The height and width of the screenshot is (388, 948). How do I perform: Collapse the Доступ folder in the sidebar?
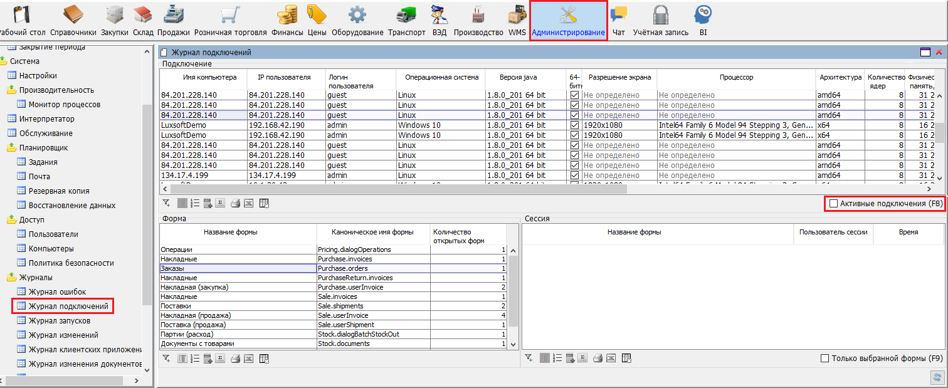coord(11,220)
